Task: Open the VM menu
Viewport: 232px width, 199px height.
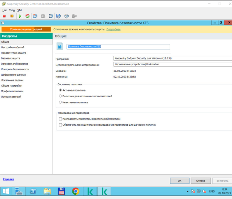Action: pos(19,10)
